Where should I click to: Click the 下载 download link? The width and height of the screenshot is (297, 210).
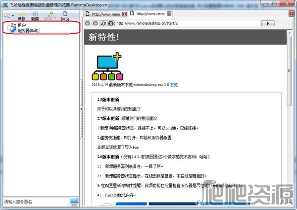tap(174, 85)
